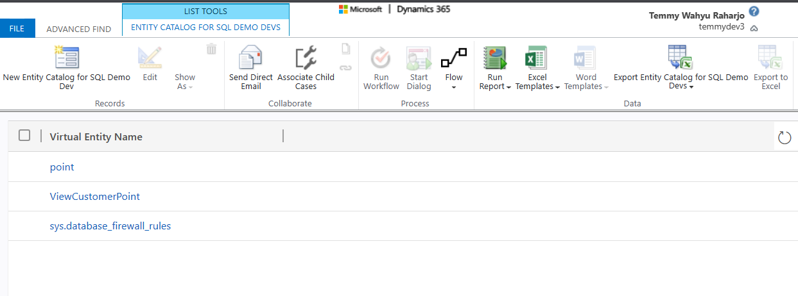Click the Run Report icon

495,58
